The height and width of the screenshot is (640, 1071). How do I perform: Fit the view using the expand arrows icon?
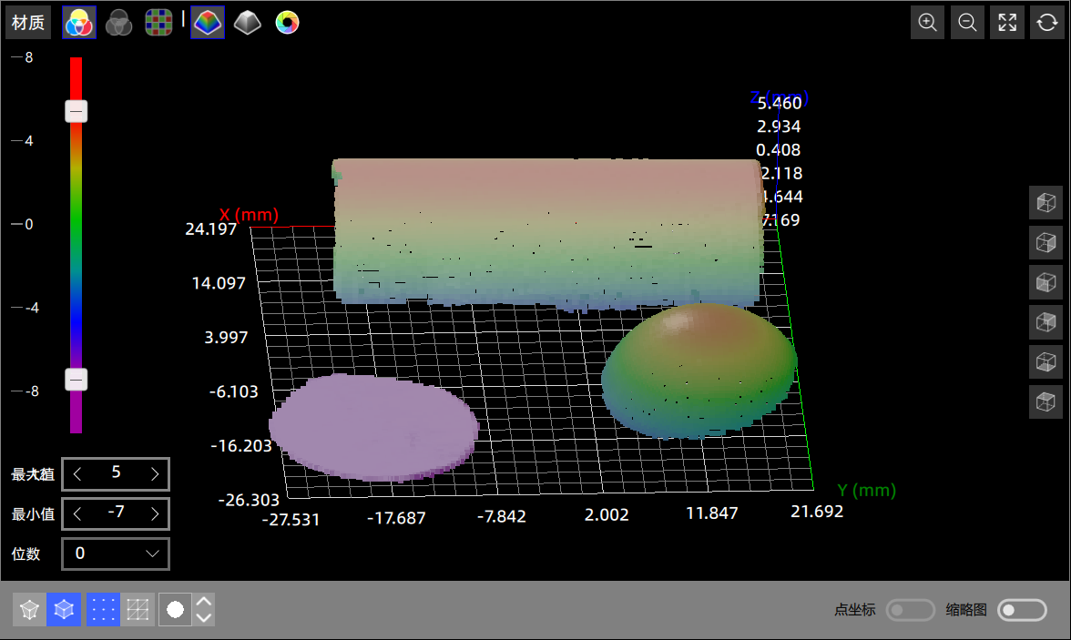1007,23
